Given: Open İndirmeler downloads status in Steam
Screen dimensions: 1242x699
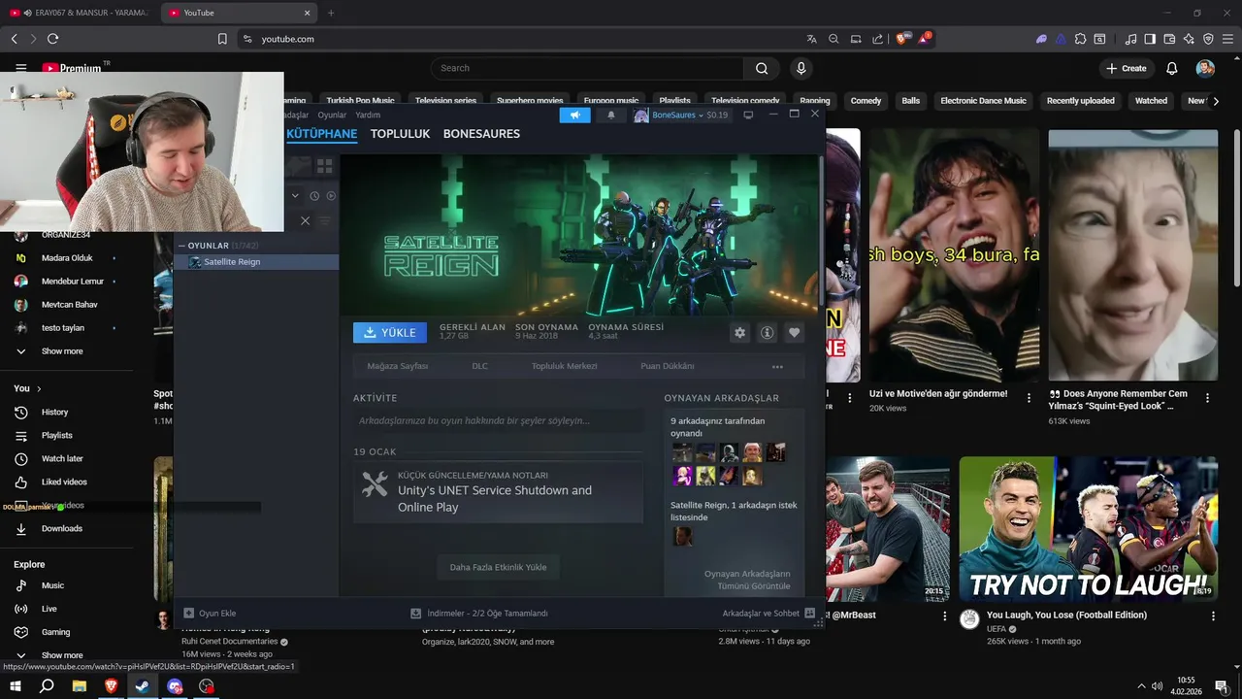Looking at the screenshot, I should click(x=479, y=614).
